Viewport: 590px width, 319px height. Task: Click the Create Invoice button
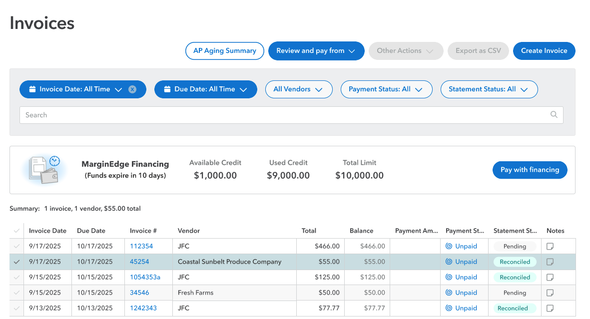click(x=544, y=51)
